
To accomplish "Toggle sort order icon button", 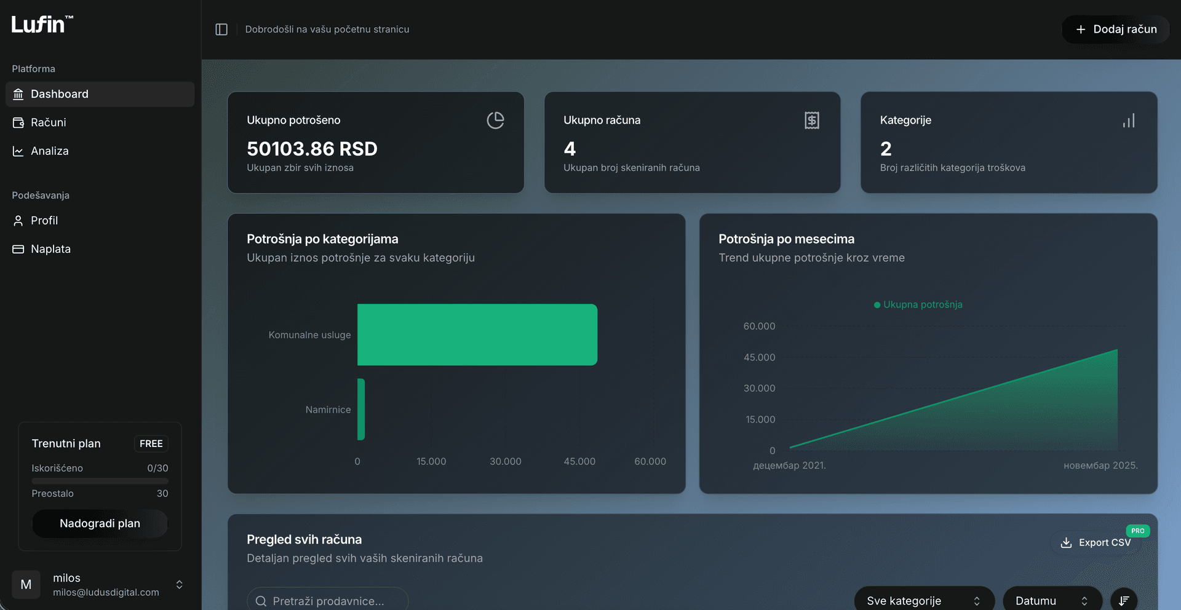I will [x=1123, y=600].
